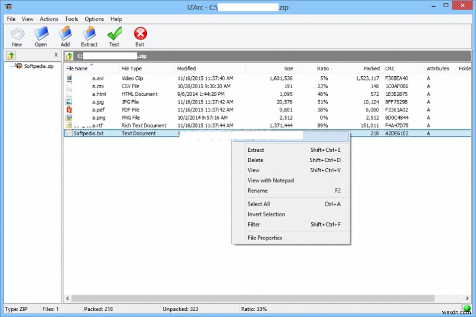Select the a.avi file row
The image size is (476, 317).
click(267, 78)
